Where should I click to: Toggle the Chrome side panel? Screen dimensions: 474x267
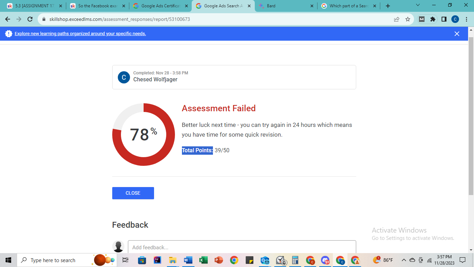point(444,19)
